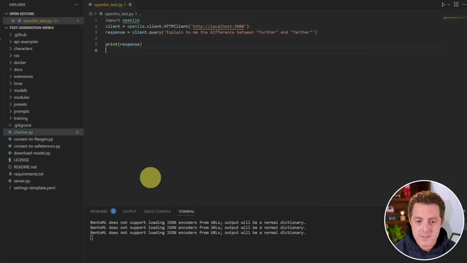Screen dimensions: 467x263
Task: Switch to the Debug Console tab
Action: [157, 212]
